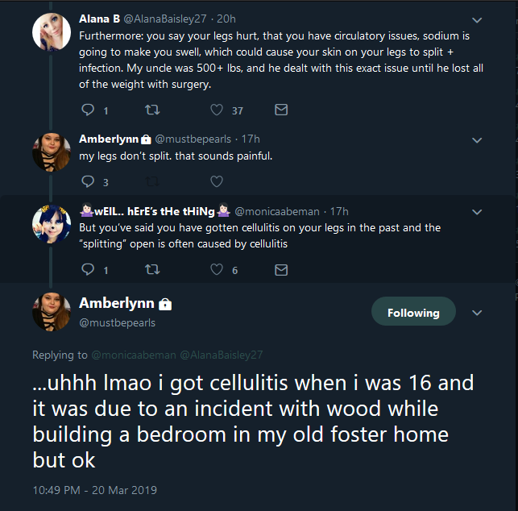
Task: Share monicaabeman's tweet via direct message envelope
Action: (281, 270)
